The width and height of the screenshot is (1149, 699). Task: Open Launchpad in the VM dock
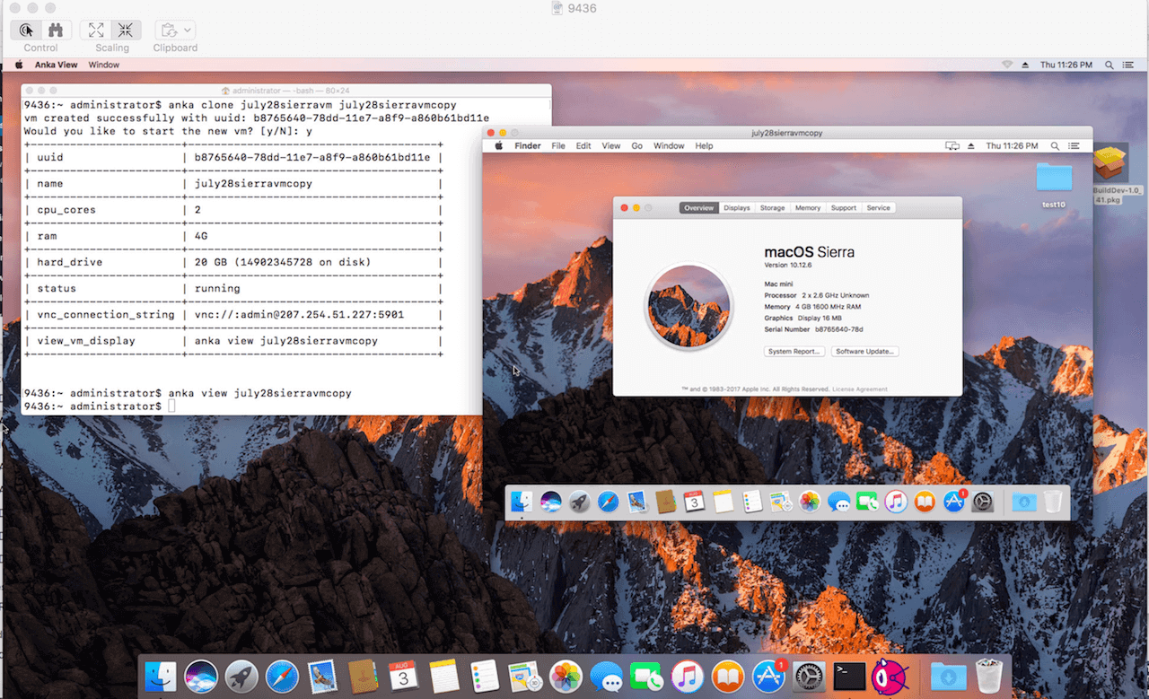579,502
